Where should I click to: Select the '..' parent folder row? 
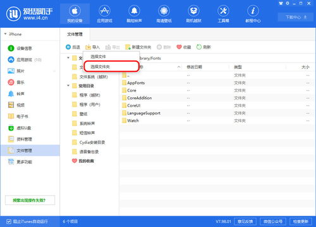pos(216,75)
